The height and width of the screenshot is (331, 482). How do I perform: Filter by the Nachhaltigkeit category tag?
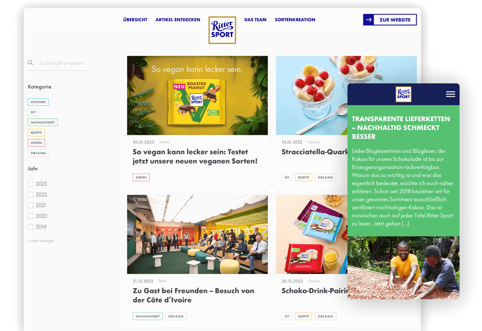click(43, 122)
